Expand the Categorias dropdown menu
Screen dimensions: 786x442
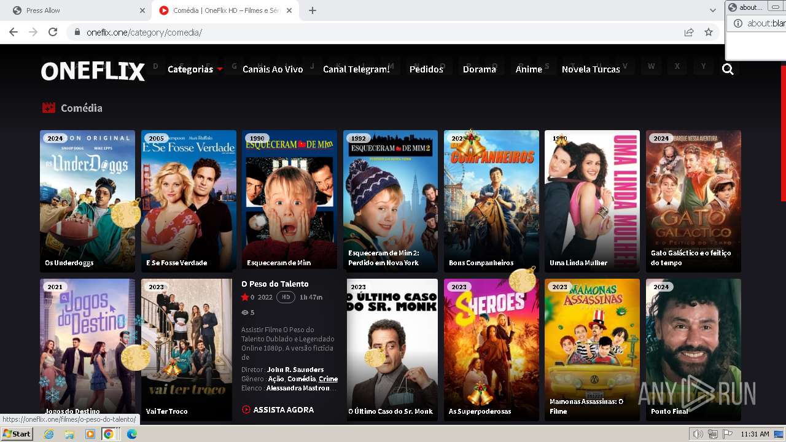click(x=195, y=69)
